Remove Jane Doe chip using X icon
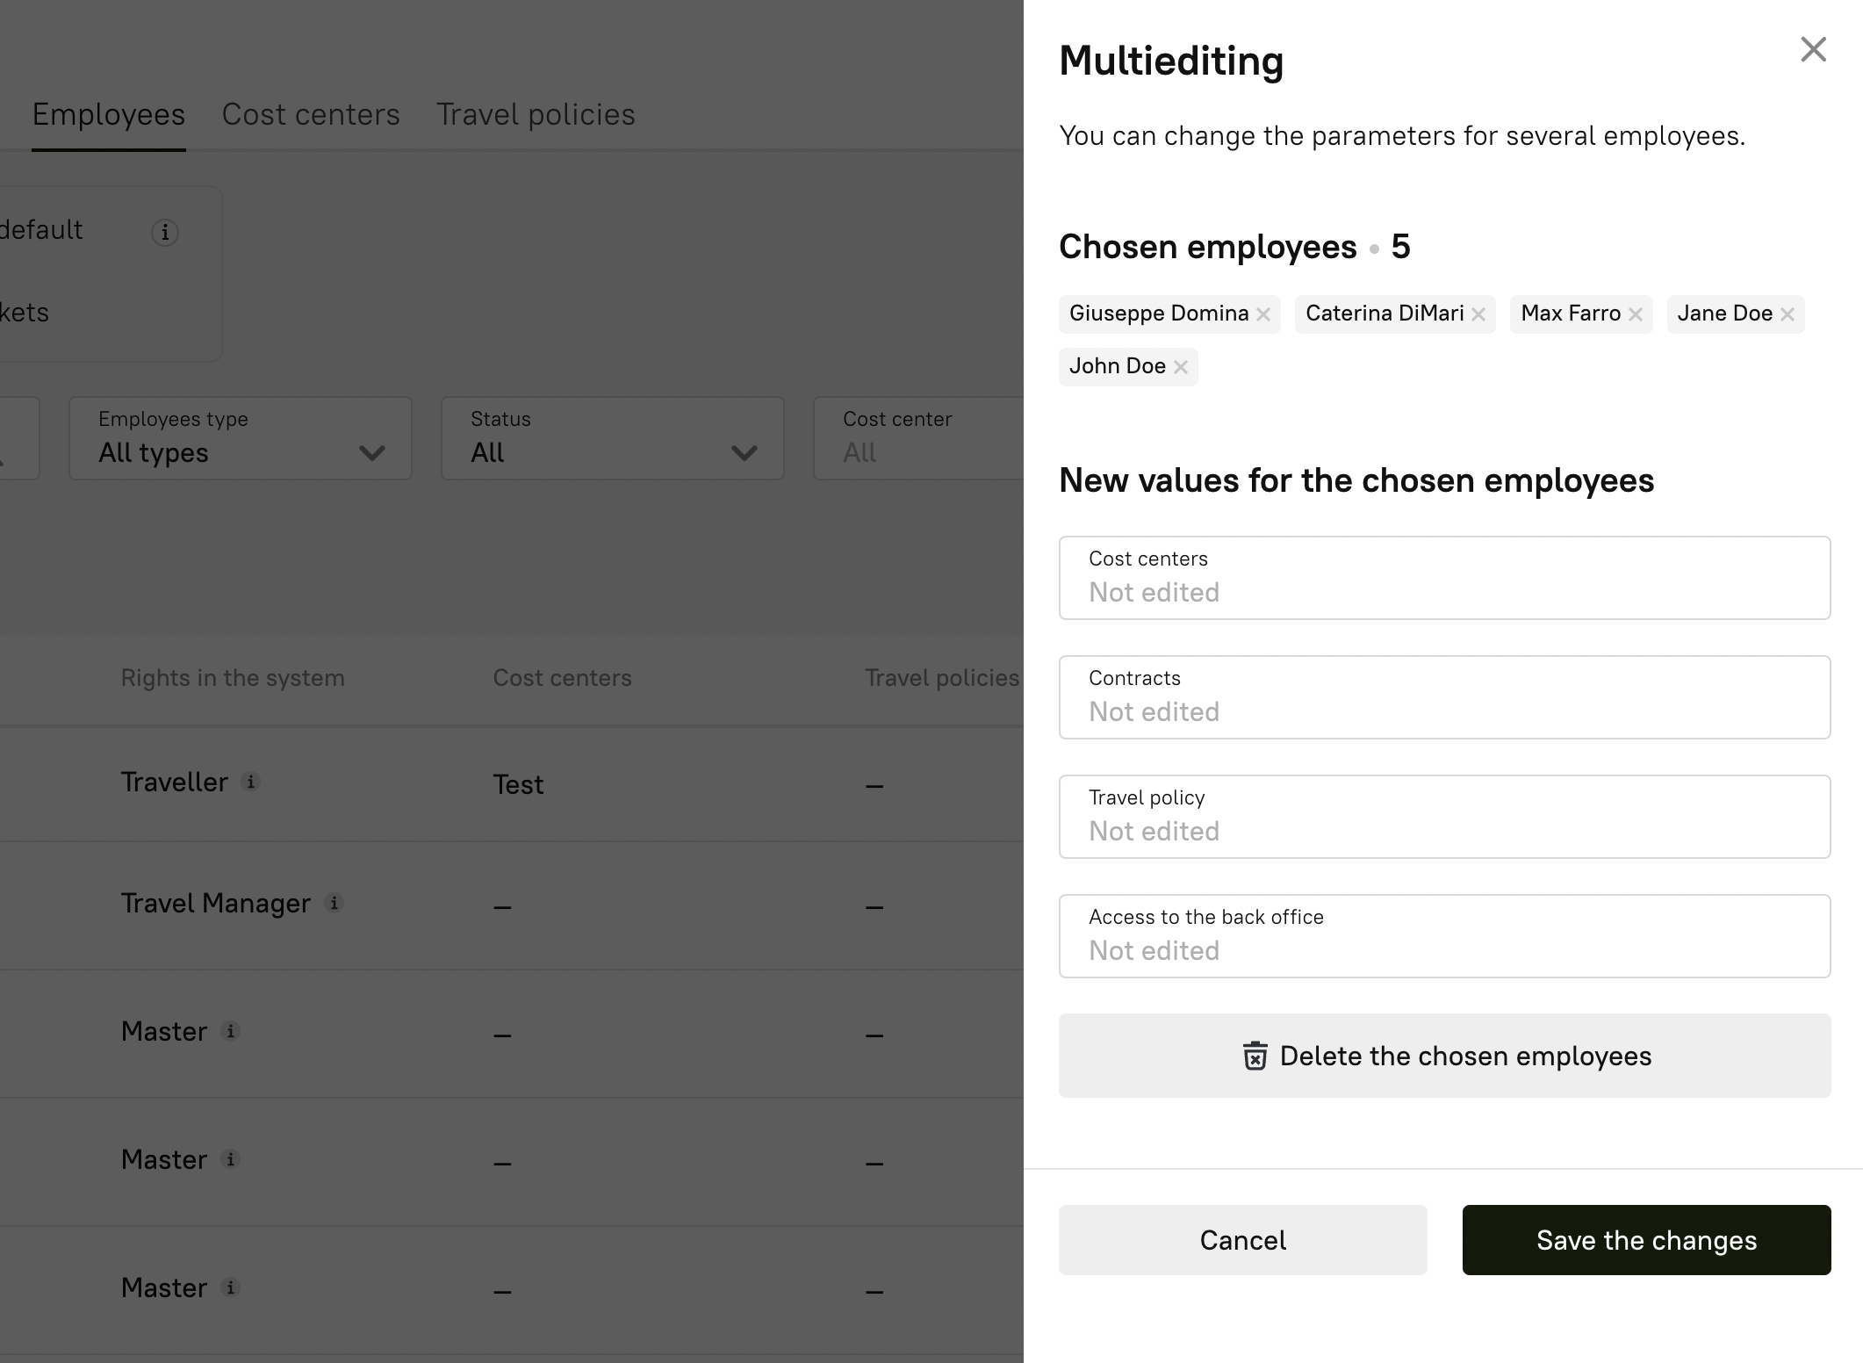The height and width of the screenshot is (1363, 1863). click(1787, 314)
